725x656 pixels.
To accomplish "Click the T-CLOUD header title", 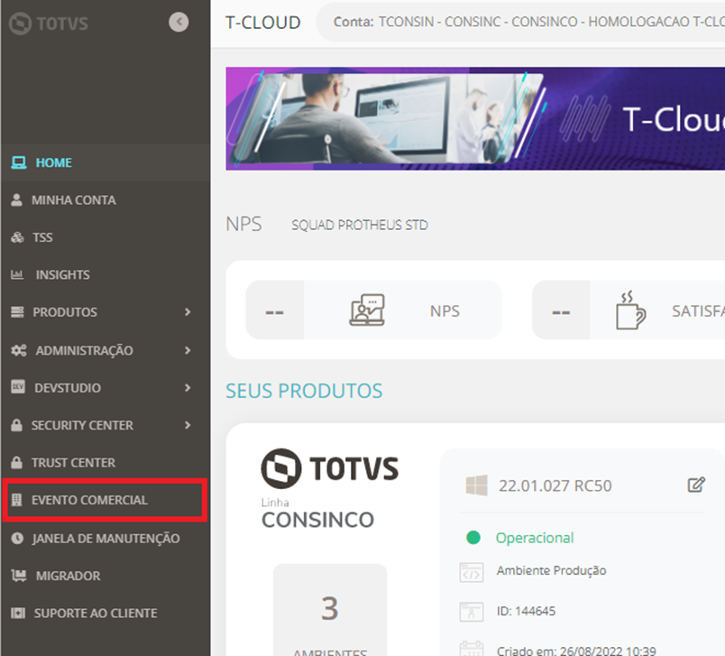I will pos(263,23).
